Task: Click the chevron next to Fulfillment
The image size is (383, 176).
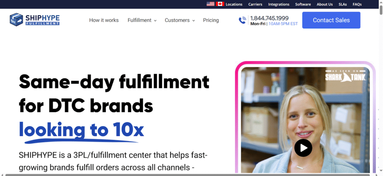Action: pyautogui.click(x=155, y=21)
